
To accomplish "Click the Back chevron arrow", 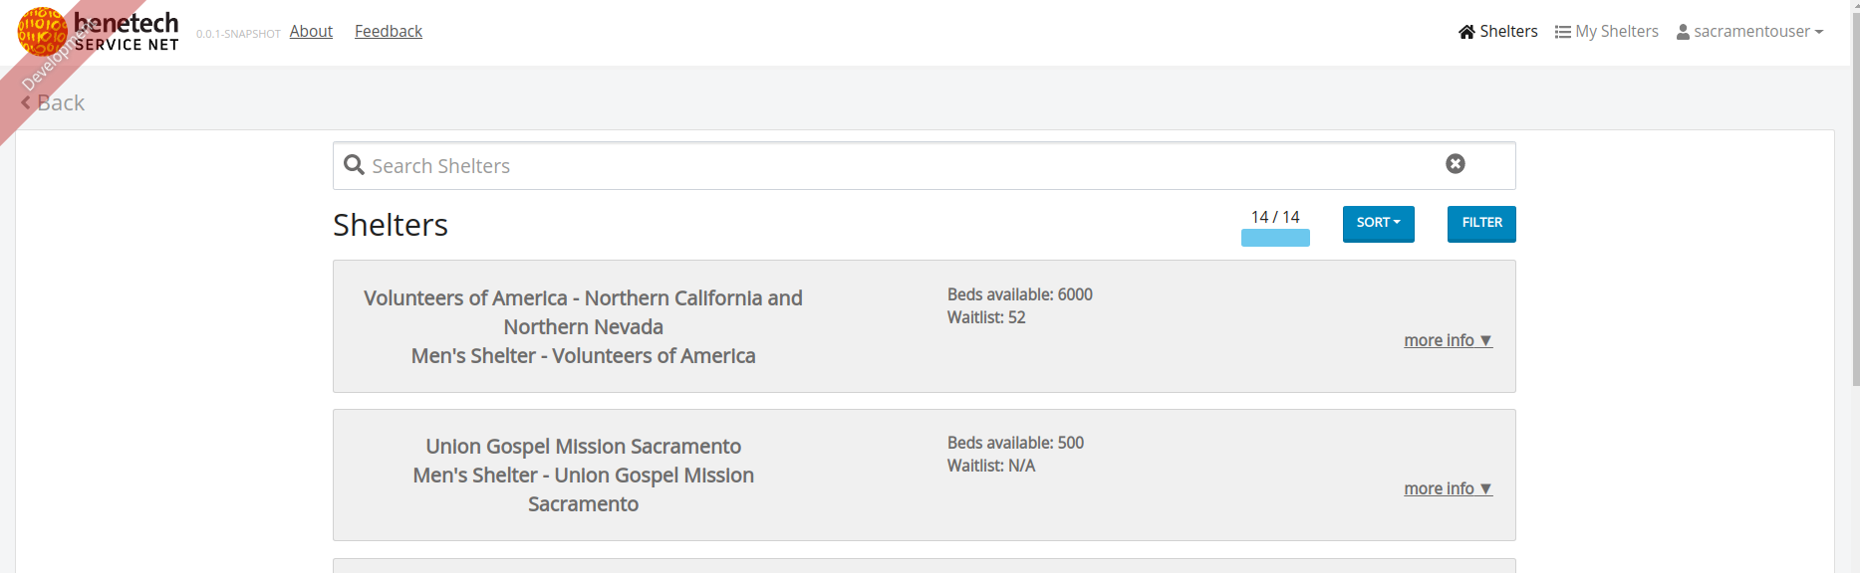I will [x=26, y=102].
